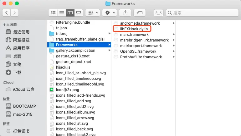The width and height of the screenshot is (241, 136).
Task: Select icon_filled_timelineop.svg file
Action: click(x=79, y=78)
